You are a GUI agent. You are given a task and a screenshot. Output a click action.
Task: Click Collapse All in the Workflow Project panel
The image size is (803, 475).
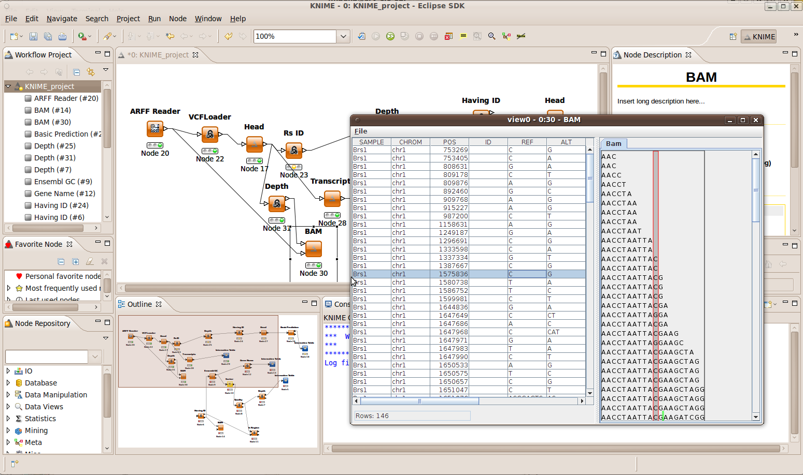(77, 72)
